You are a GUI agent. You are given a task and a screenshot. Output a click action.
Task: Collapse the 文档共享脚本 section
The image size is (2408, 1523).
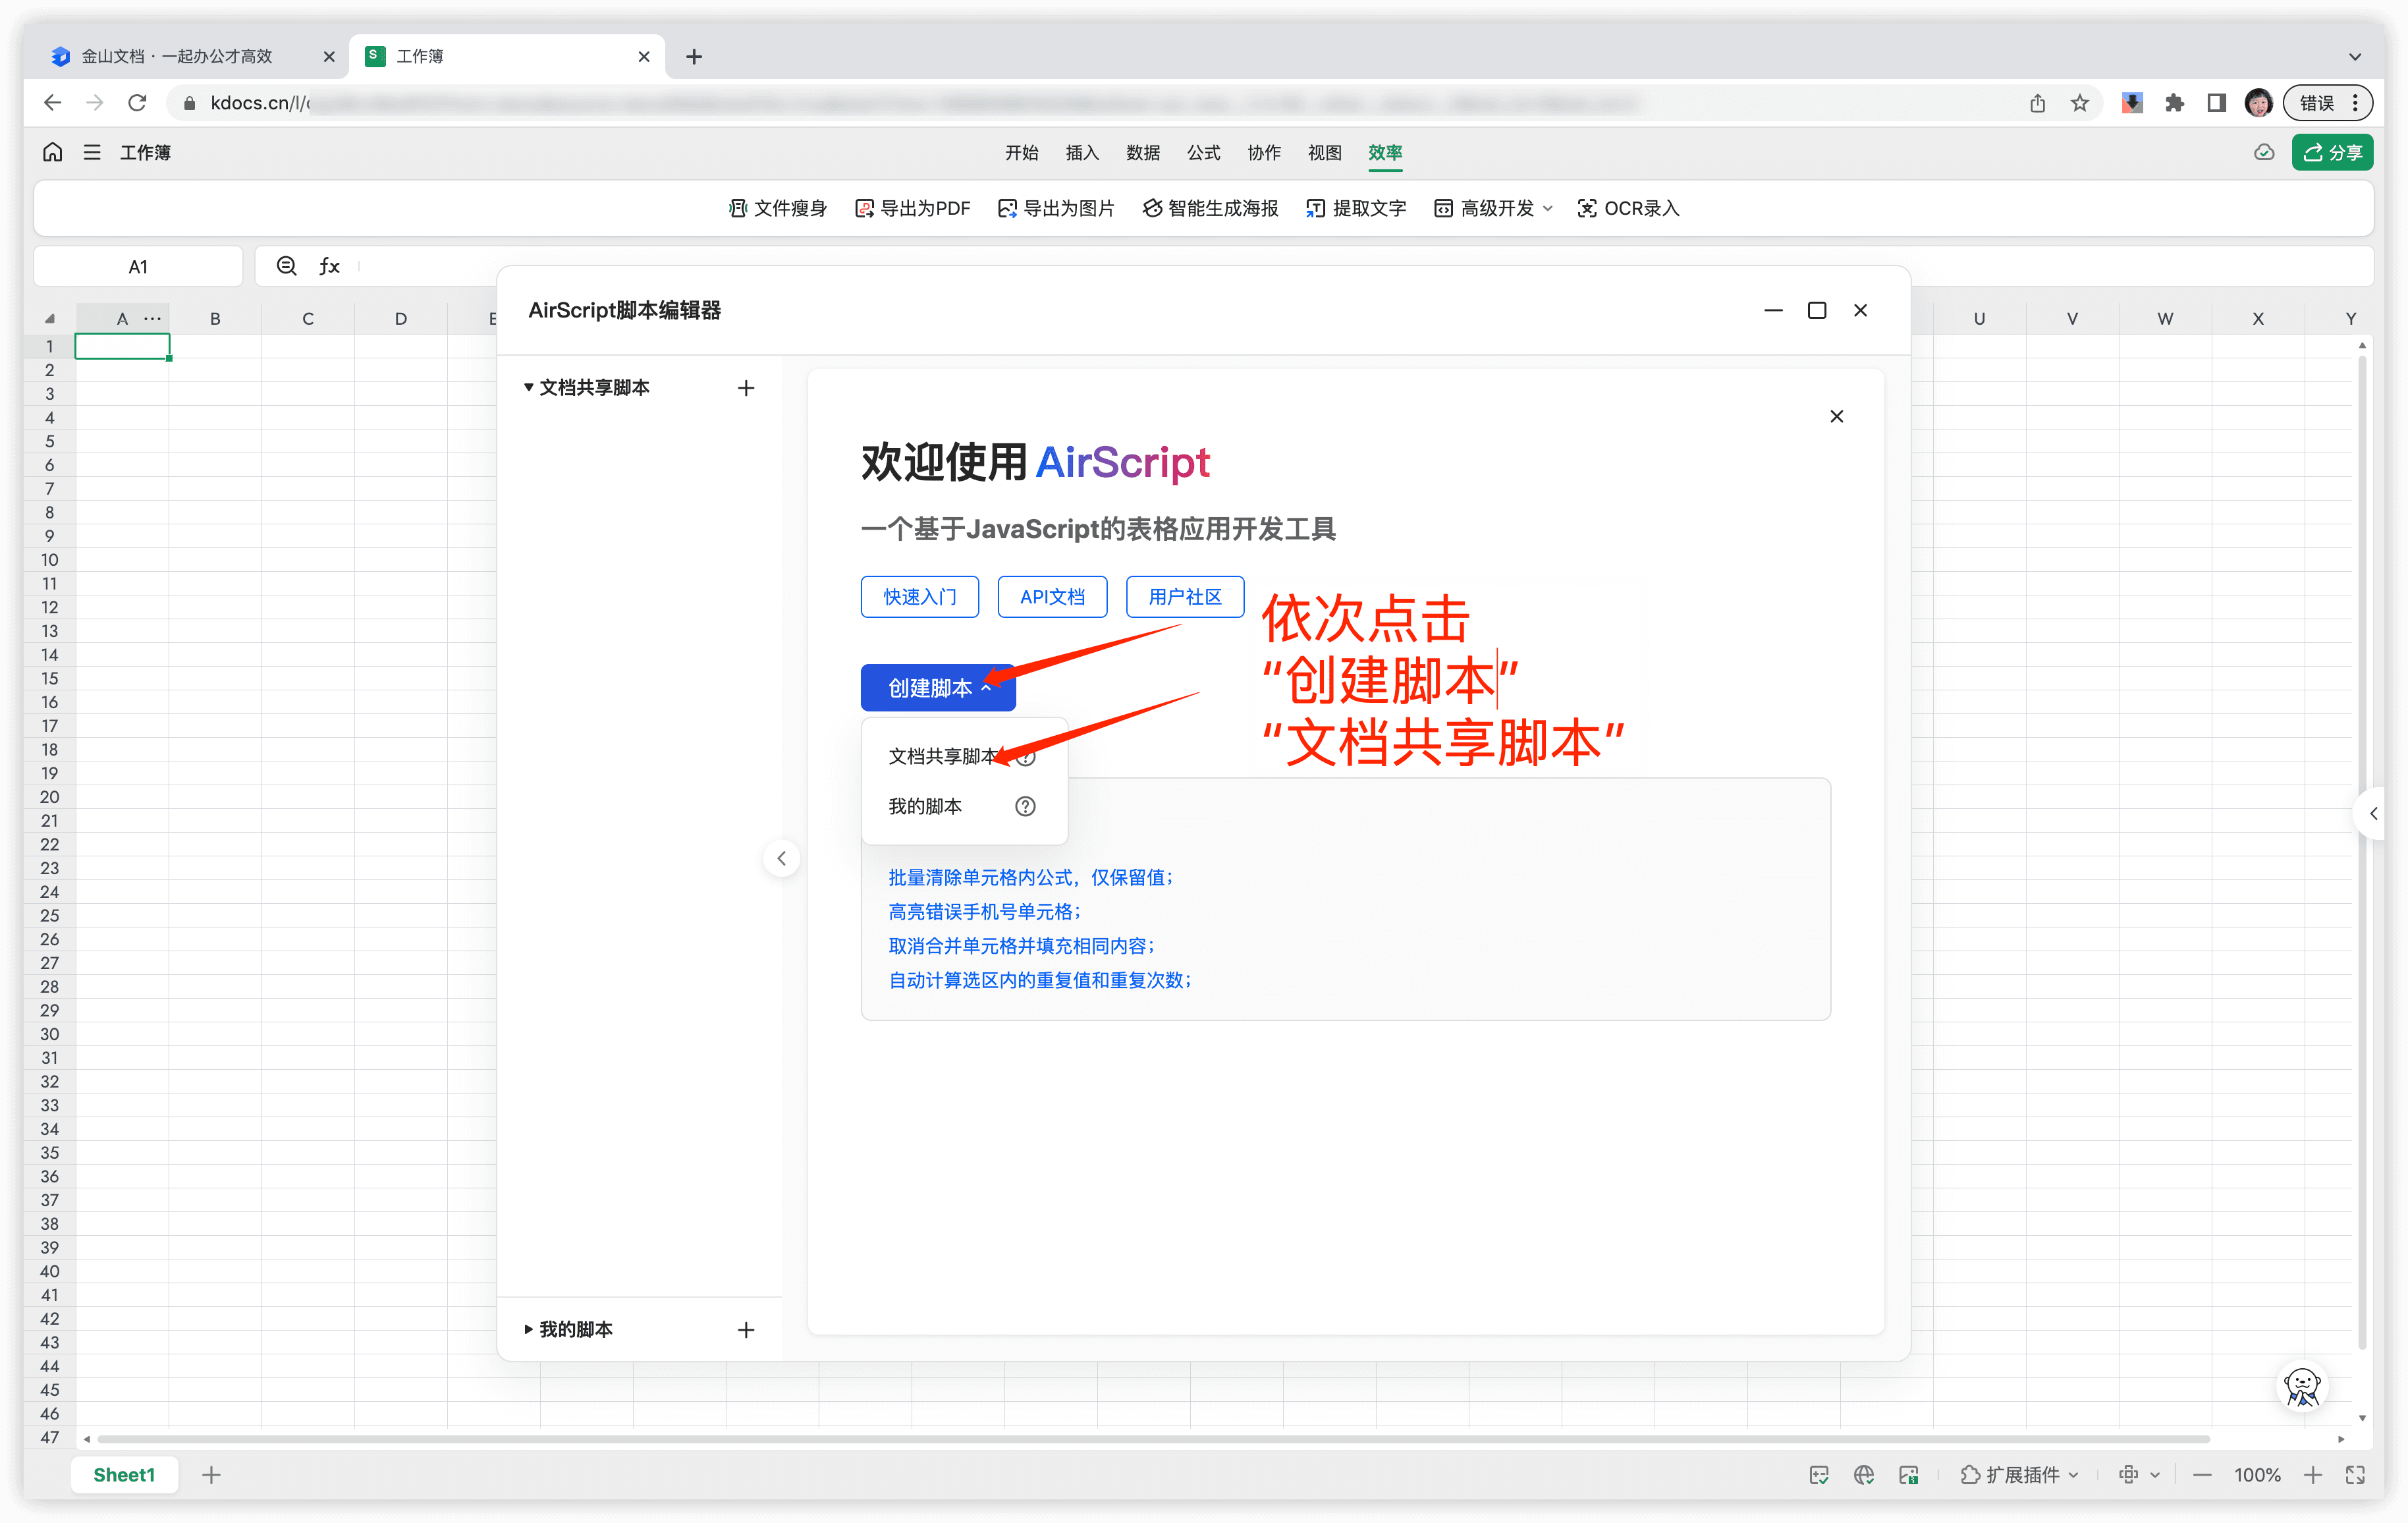click(529, 387)
